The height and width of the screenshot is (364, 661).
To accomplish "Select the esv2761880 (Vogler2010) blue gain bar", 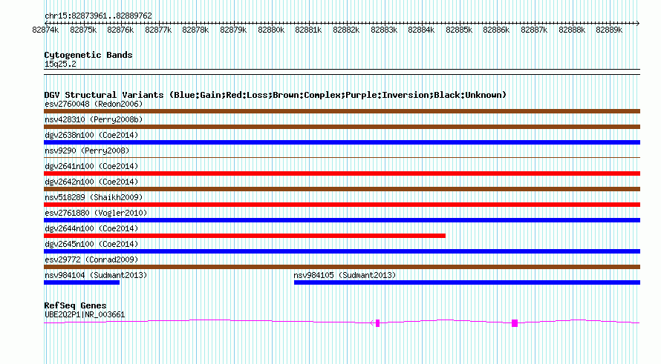I will 342,220.
